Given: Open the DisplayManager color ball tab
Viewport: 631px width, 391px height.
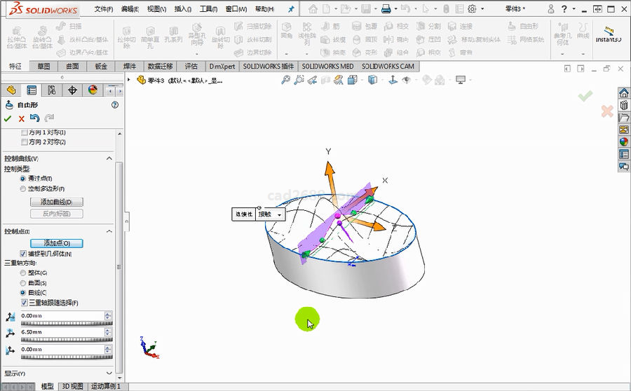Looking at the screenshot, I should [x=93, y=90].
